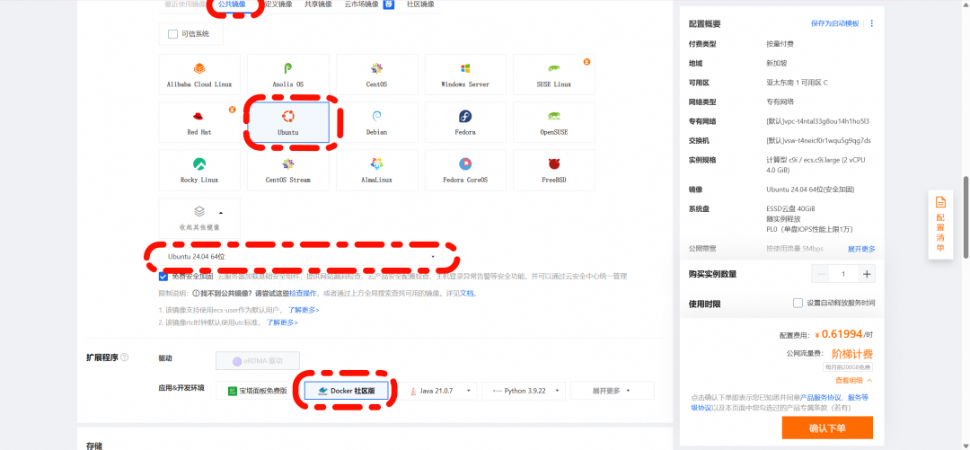Click the instance quantity input field
970x450 pixels.
click(843, 274)
